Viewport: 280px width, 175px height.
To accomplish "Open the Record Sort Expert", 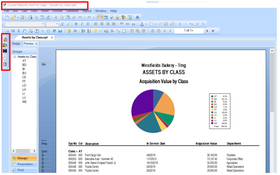I will [89, 31].
